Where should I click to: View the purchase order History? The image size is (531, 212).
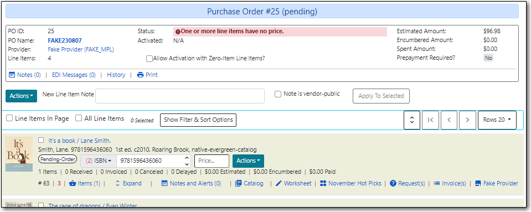116,75
